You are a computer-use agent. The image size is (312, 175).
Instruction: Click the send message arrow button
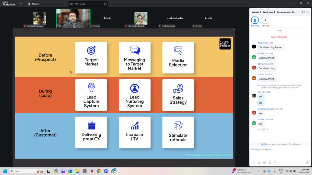[307, 163]
